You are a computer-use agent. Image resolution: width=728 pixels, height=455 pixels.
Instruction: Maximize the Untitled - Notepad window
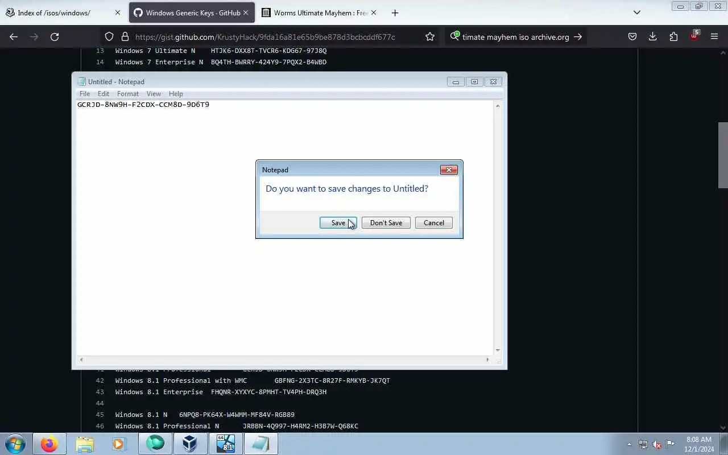pyautogui.click(x=474, y=82)
